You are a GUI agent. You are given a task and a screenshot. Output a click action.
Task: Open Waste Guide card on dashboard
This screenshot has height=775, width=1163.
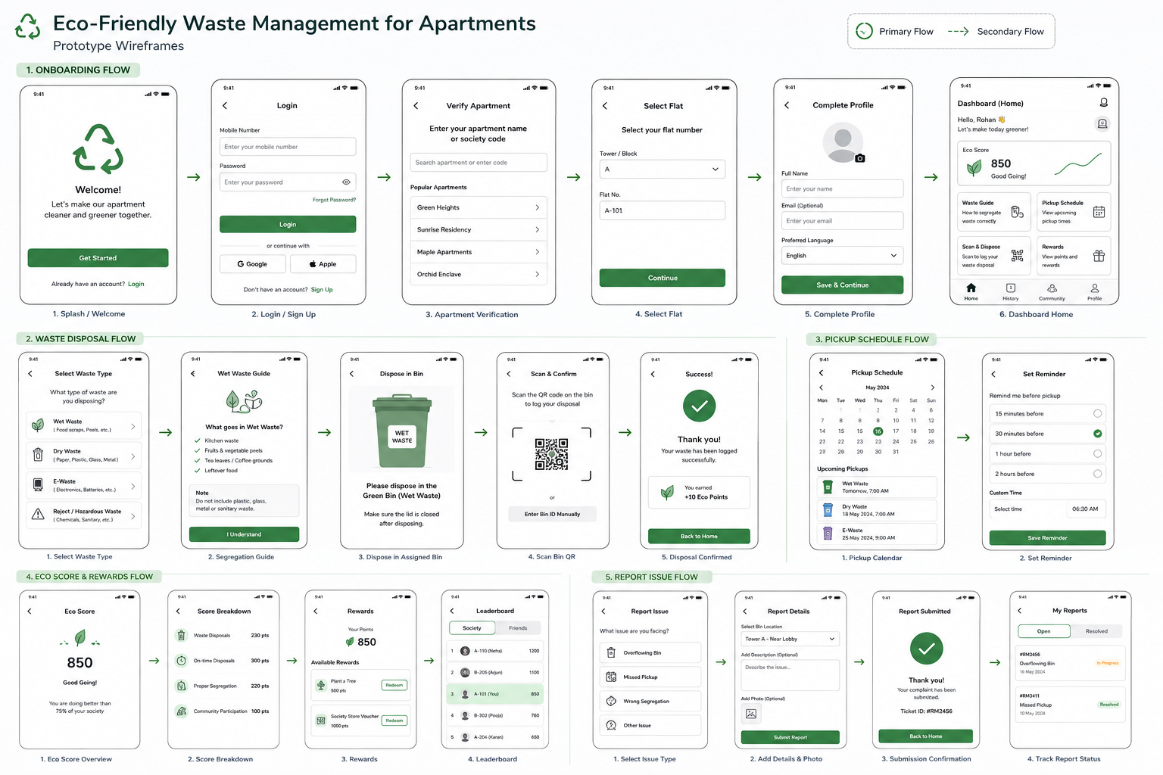coord(993,212)
